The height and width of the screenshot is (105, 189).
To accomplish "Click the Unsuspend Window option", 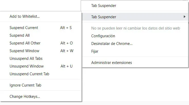I will pyautogui.click(x=26, y=66).
